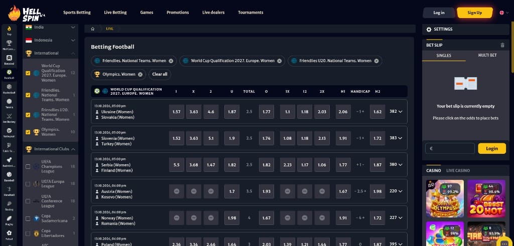Uncheck Friendlies. National Teams. Women checkbox
514x246 pixels.
28,95
